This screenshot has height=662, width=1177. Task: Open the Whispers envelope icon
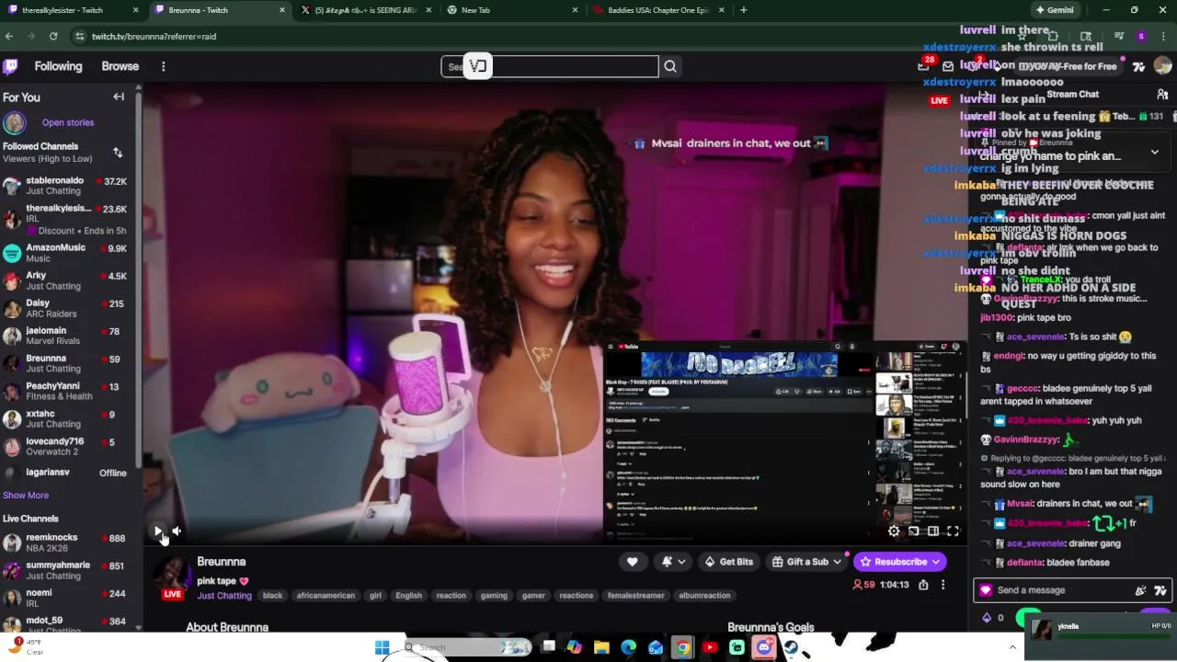coord(948,66)
